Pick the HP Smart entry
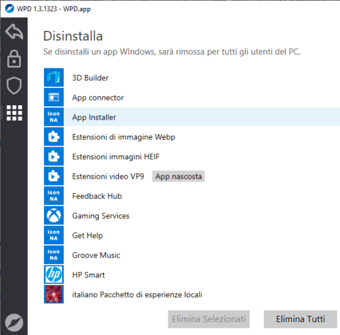The image size is (340, 335). click(89, 275)
